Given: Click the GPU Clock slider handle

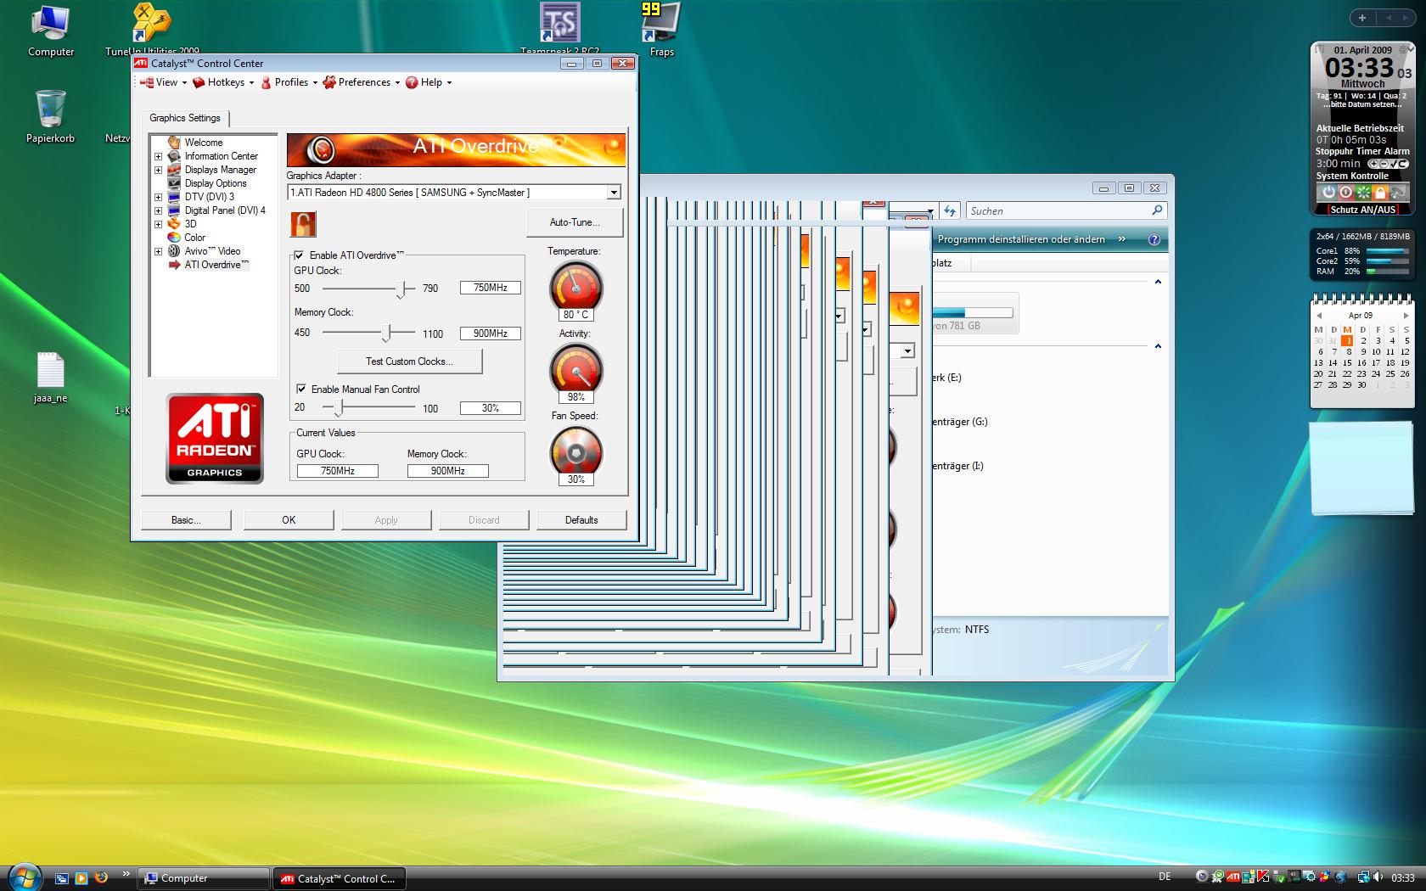Looking at the screenshot, I should click(x=401, y=289).
